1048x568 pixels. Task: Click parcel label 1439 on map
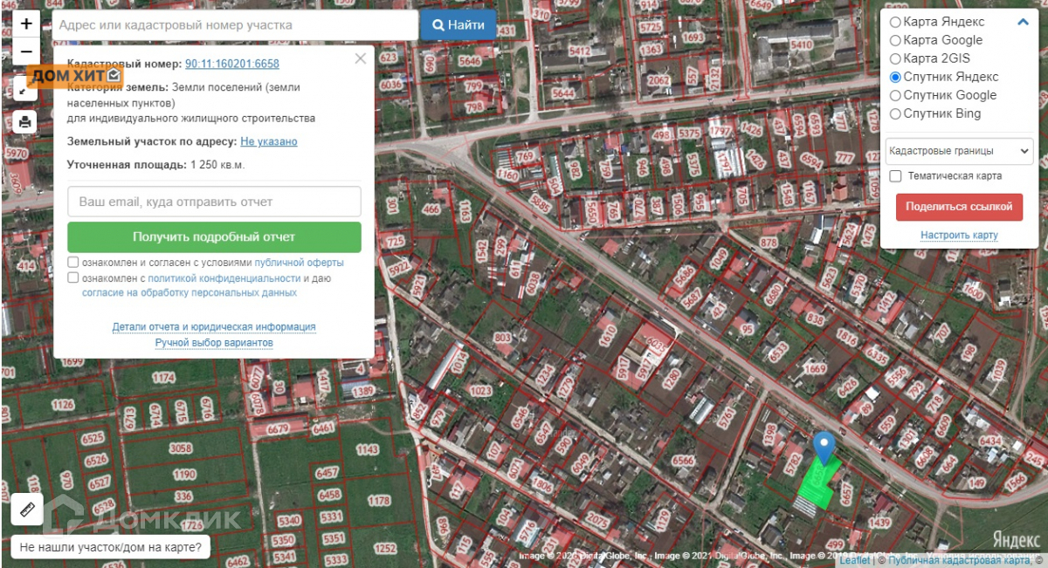point(879,523)
